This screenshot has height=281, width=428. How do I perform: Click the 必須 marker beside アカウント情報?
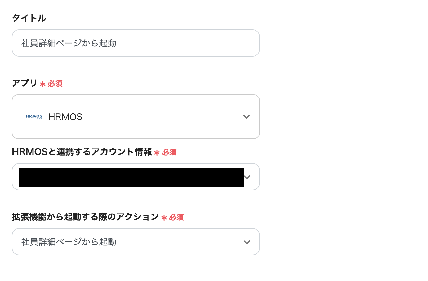pyautogui.click(x=169, y=153)
